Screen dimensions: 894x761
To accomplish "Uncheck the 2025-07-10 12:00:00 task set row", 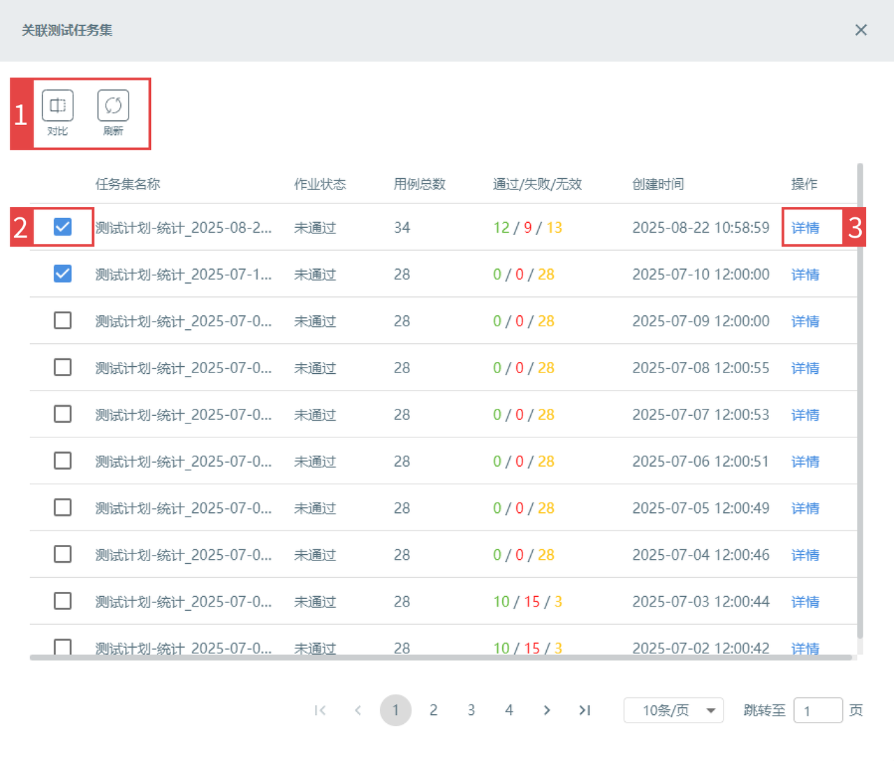I will coord(63,274).
